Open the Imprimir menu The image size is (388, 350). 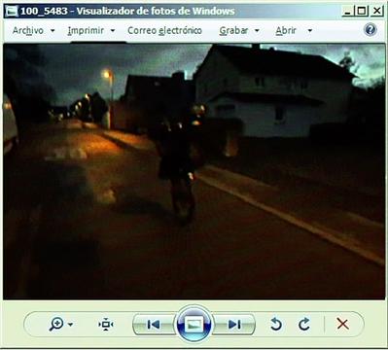86,30
